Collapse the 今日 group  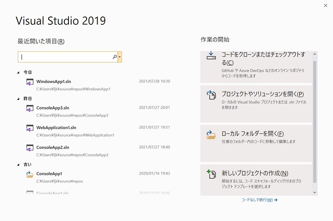[x=18, y=73]
